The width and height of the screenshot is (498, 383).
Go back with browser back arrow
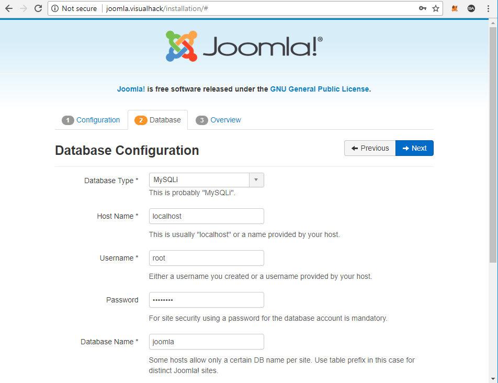[x=9, y=8]
